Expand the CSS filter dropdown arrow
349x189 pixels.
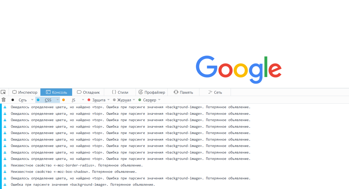(58, 100)
